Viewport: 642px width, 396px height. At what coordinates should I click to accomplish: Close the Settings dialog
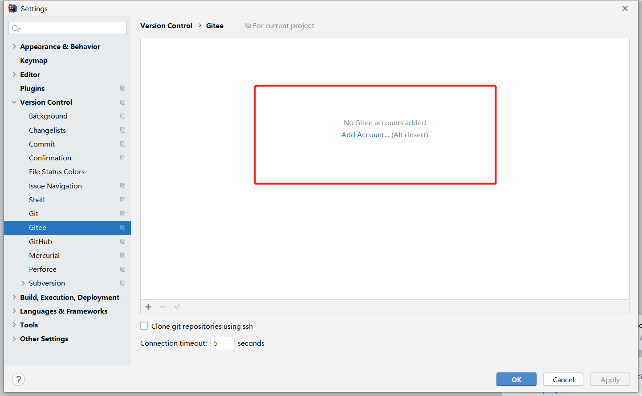click(625, 8)
